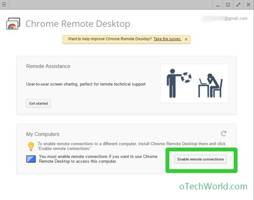Open the hamburger menu in title bar
The height and width of the screenshot is (200, 254).
(x=4, y=5)
